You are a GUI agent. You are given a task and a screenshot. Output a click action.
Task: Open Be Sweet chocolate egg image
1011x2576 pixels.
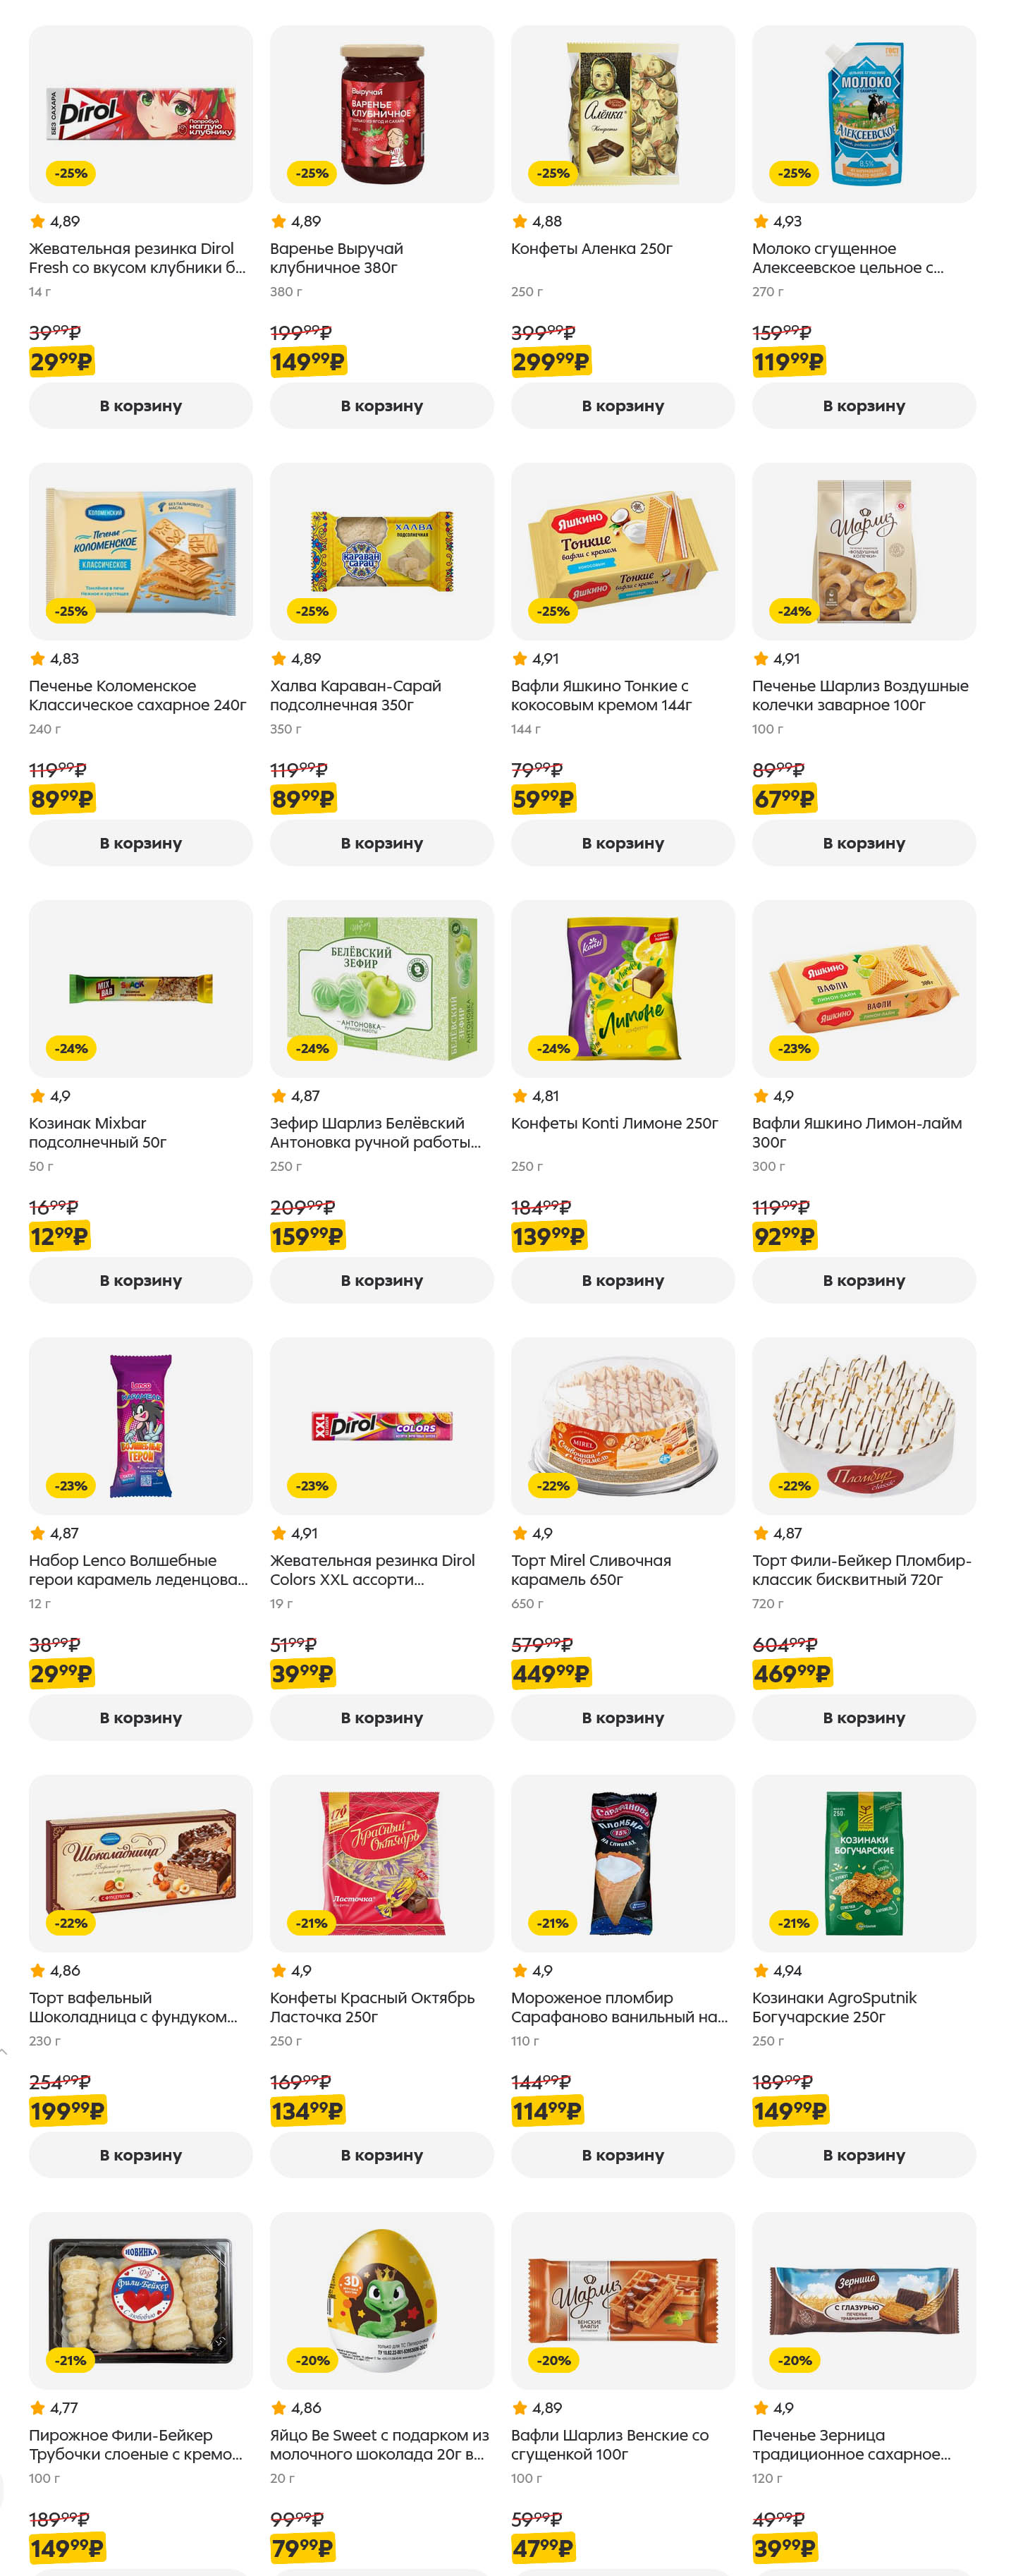[x=381, y=2299]
